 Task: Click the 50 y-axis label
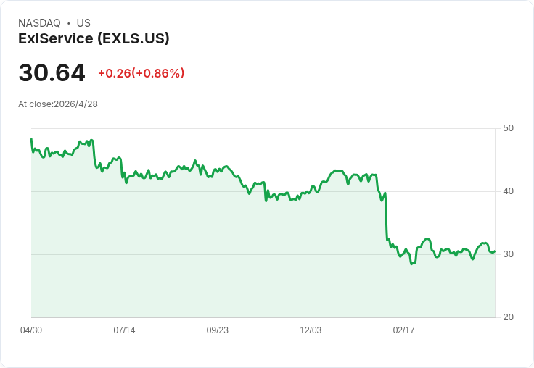click(x=508, y=128)
